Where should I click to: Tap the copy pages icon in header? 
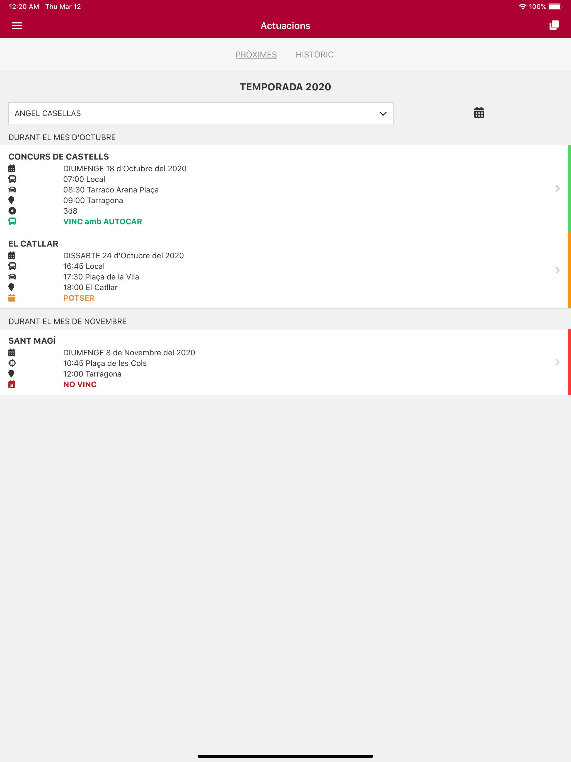click(554, 25)
